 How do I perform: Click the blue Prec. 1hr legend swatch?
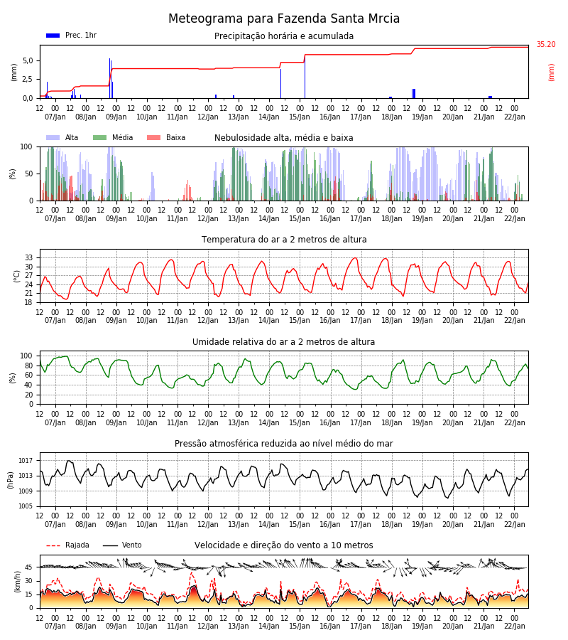[53, 36]
